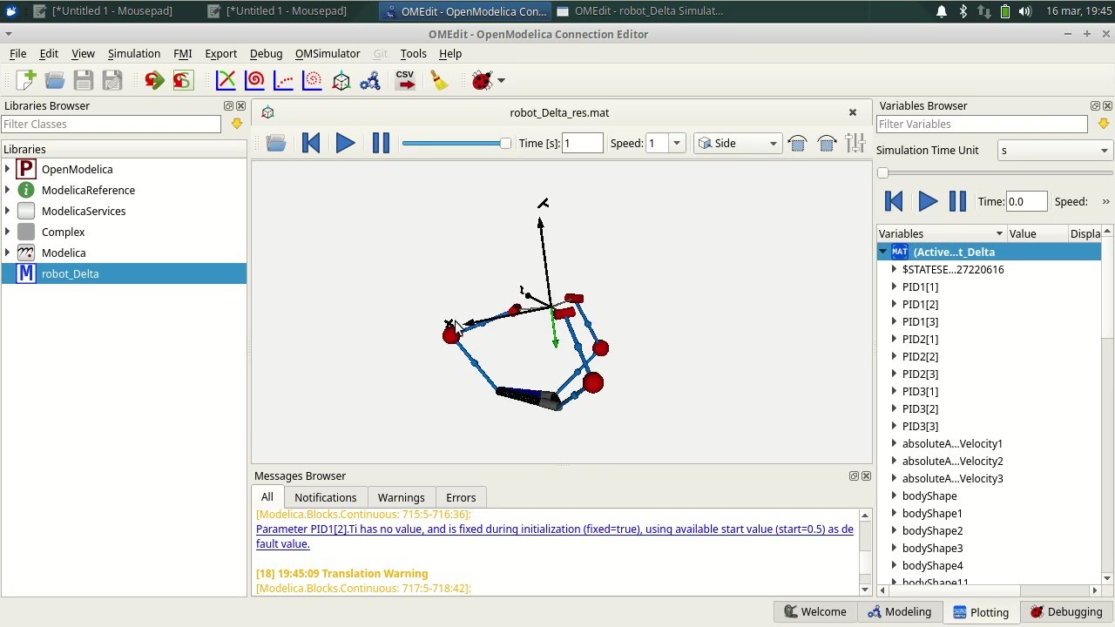
Task: Rotate the camera left
Action: click(797, 143)
